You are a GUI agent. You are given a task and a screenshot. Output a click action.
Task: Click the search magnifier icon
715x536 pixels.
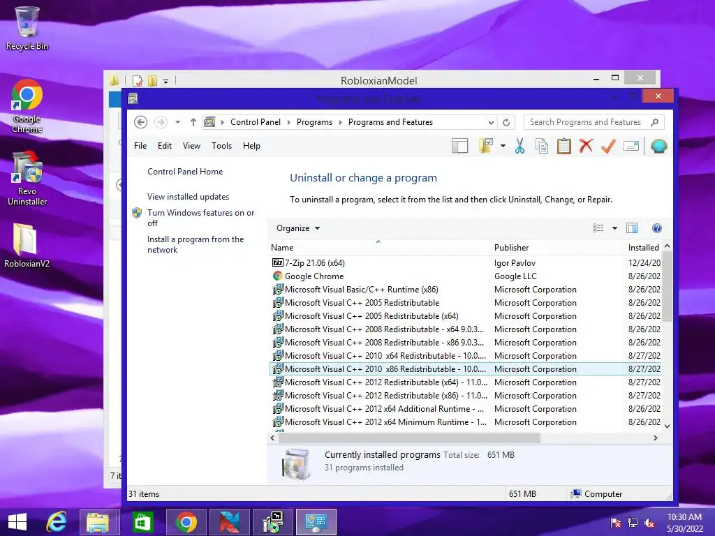click(x=655, y=122)
